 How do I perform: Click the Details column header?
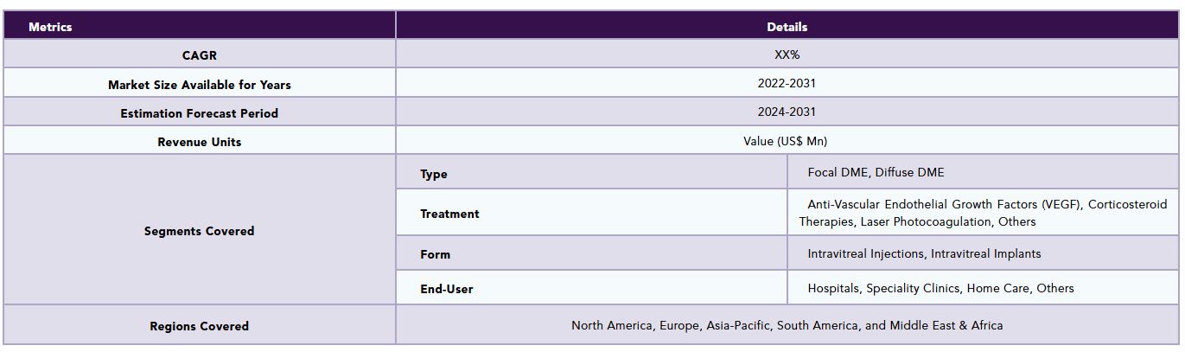point(787,26)
